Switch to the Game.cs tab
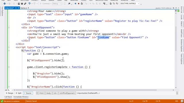 tap(24, 8)
